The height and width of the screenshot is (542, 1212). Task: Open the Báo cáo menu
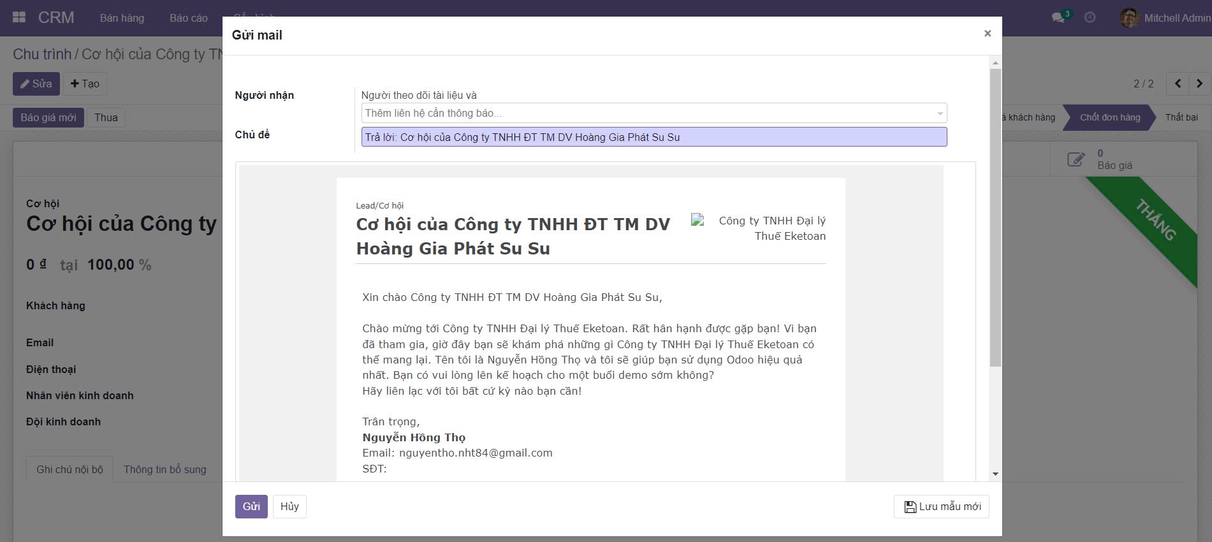(188, 18)
